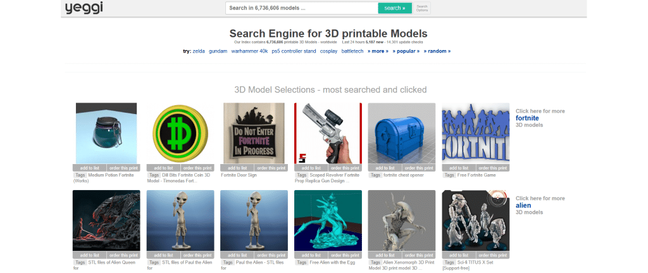Click Tags label of Dill Bits Coin
This screenshot has height=273, width=648.
pos(154,175)
